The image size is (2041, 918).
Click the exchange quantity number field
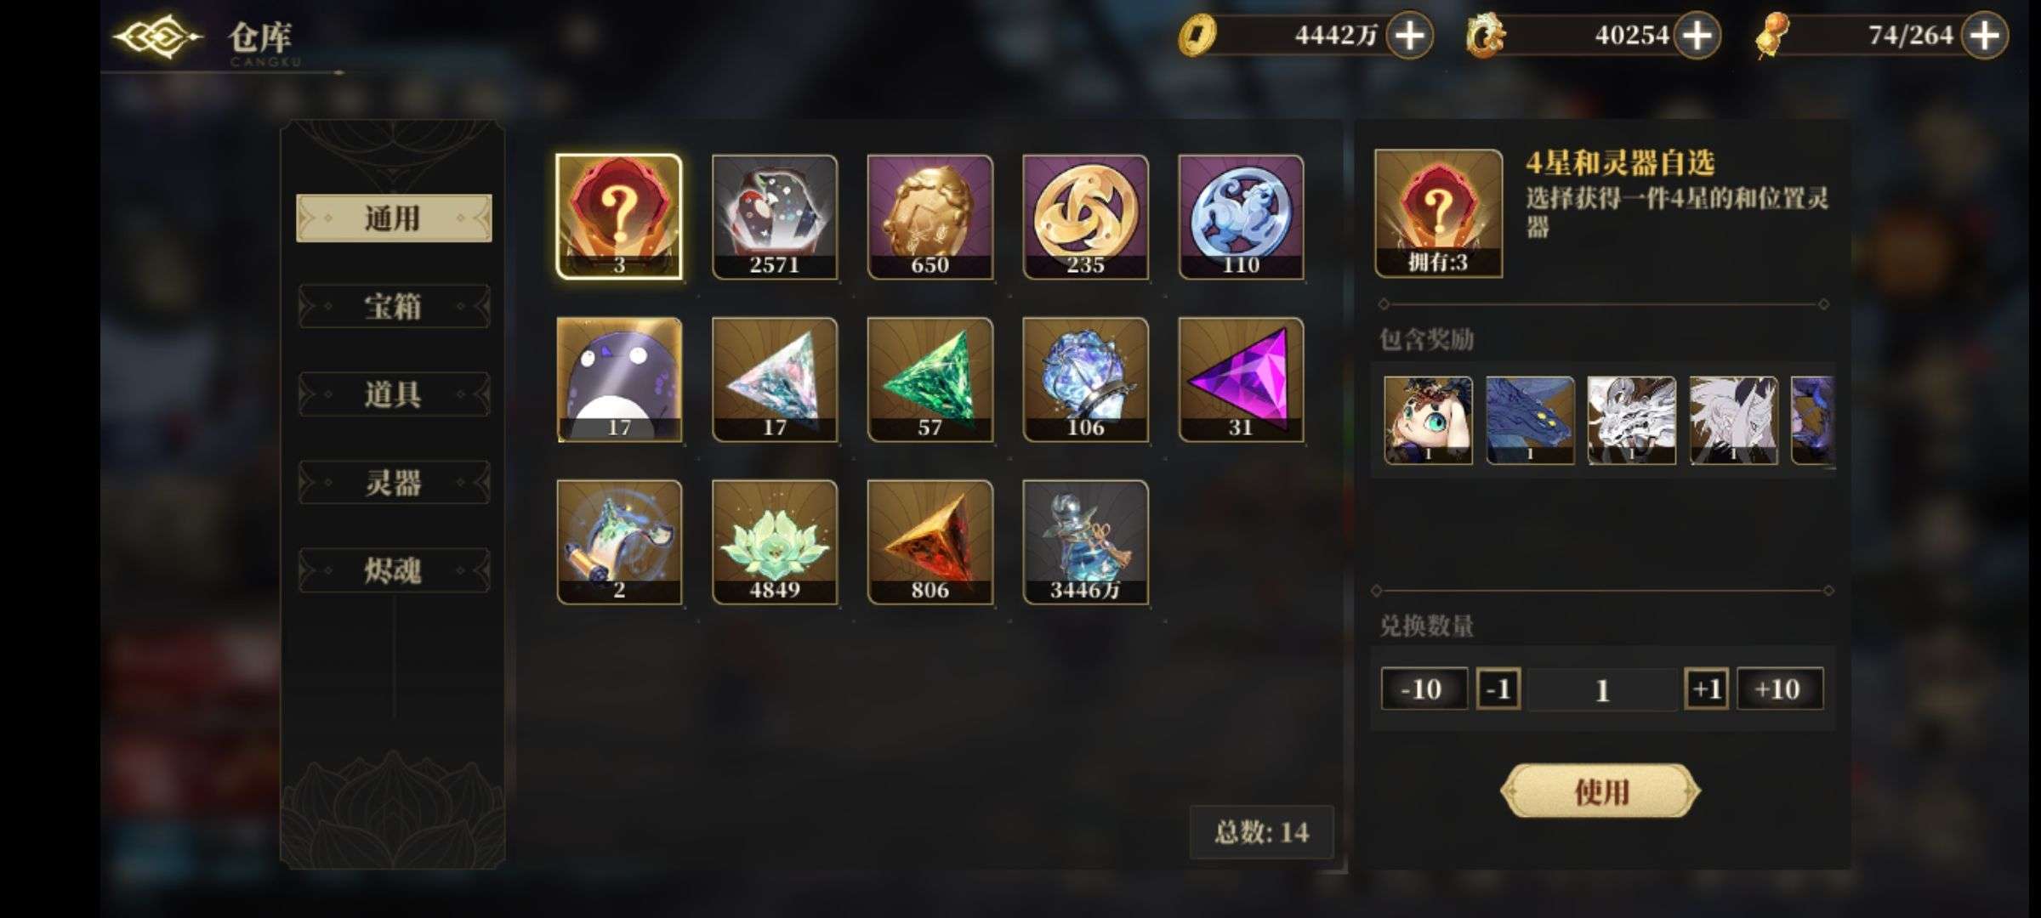pos(1602,689)
